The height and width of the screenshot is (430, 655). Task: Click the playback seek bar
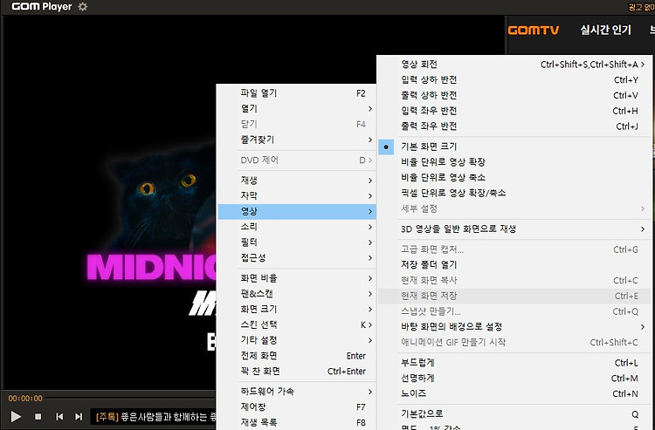click(x=130, y=398)
